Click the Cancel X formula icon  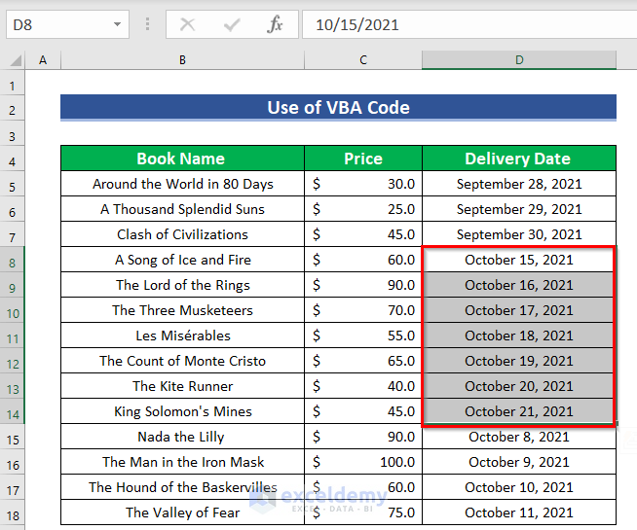tap(187, 24)
